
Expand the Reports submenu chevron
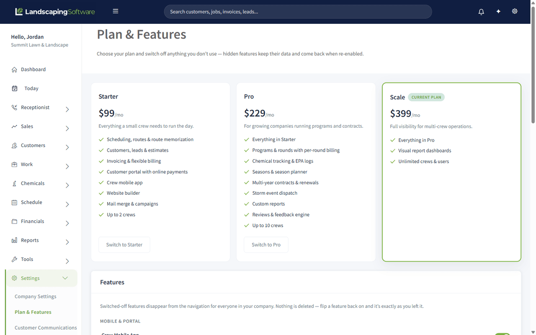[67, 242]
